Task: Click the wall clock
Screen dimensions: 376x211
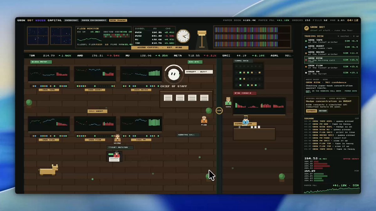Action: pyautogui.click(x=183, y=36)
